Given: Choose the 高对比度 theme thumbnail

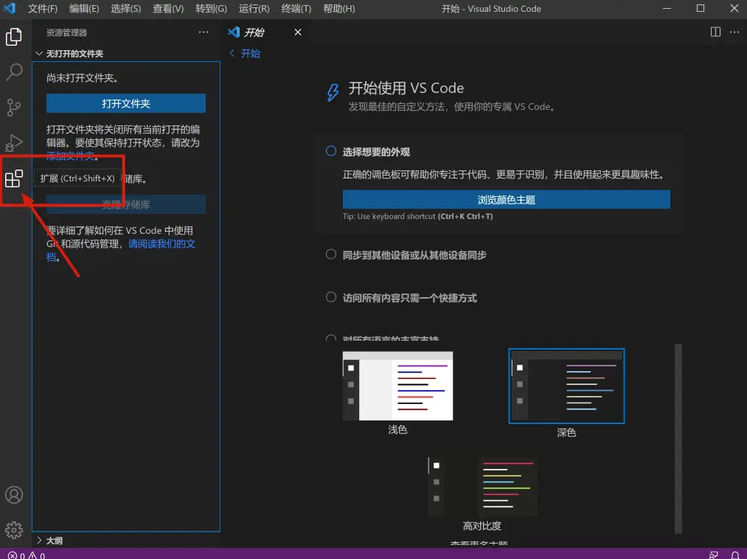Looking at the screenshot, I should (x=482, y=487).
